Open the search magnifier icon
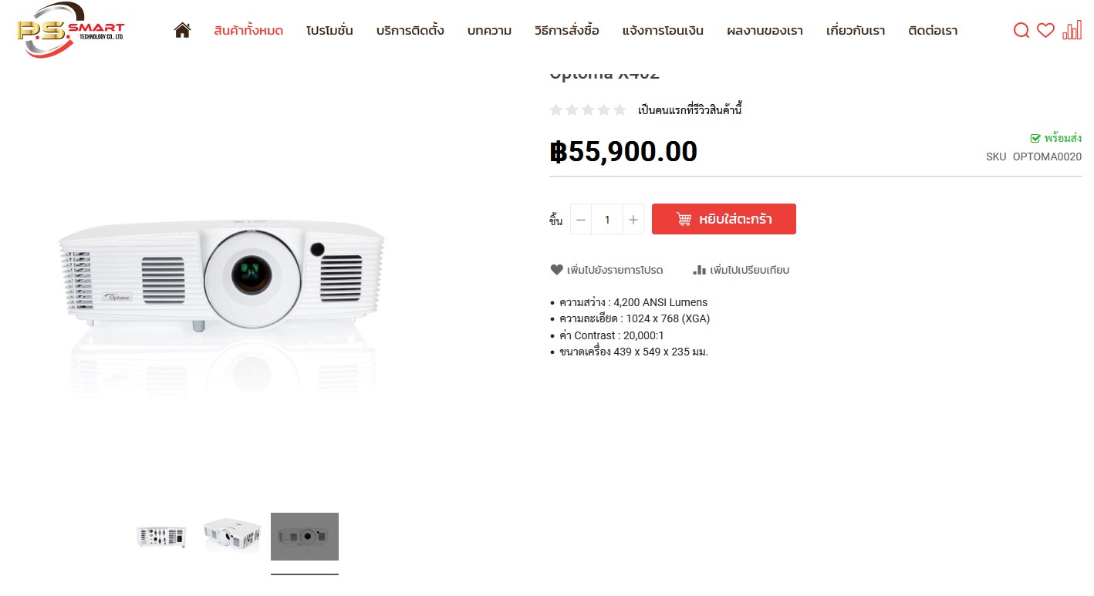The image size is (1094, 596). pyautogui.click(x=1021, y=31)
